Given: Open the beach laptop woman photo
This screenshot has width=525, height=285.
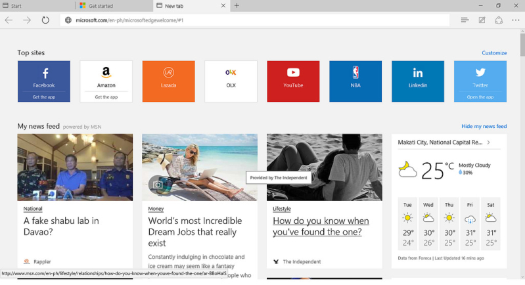Looking at the screenshot, I should (x=200, y=167).
